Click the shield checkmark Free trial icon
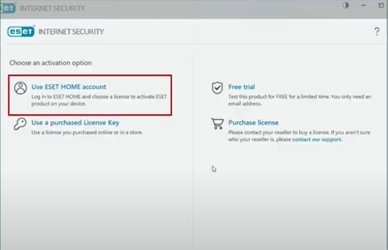The image size is (388, 250). coord(217,88)
